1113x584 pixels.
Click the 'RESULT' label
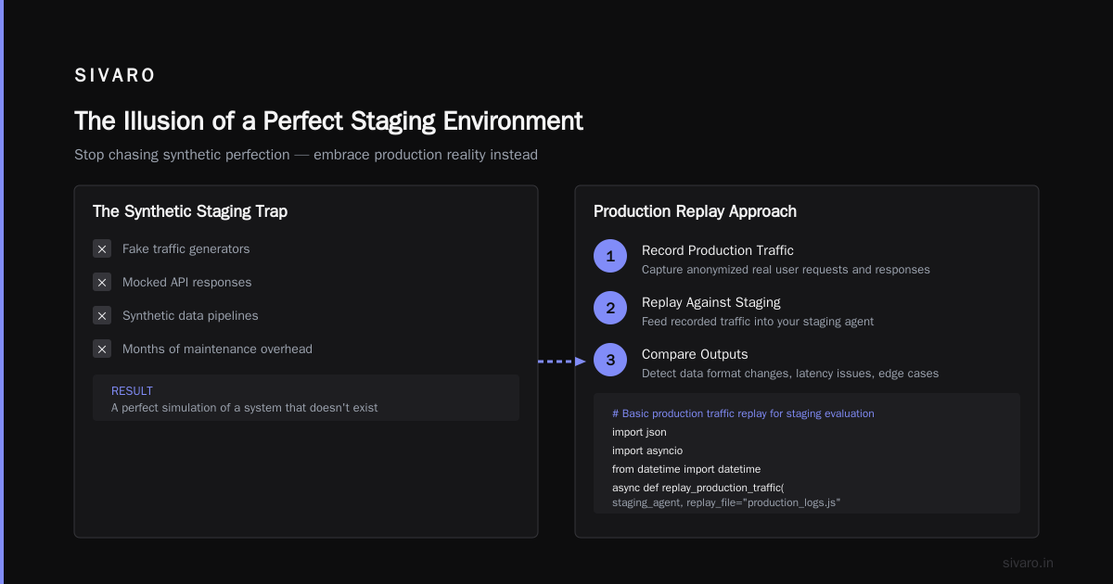click(132, 391)
